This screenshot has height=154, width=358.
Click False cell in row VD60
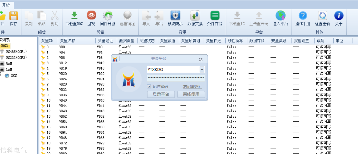click(231, 127)
